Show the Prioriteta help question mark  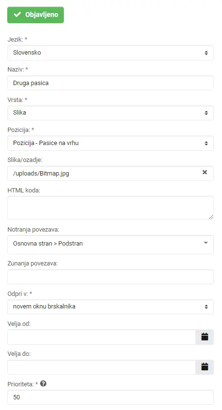(x=44, y=383)
